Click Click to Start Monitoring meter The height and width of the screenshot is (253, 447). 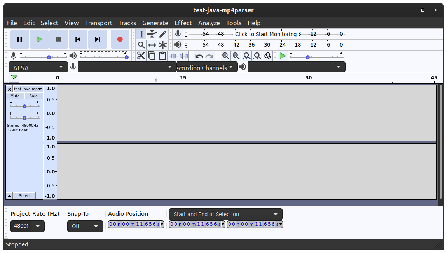tap(266, 34)
